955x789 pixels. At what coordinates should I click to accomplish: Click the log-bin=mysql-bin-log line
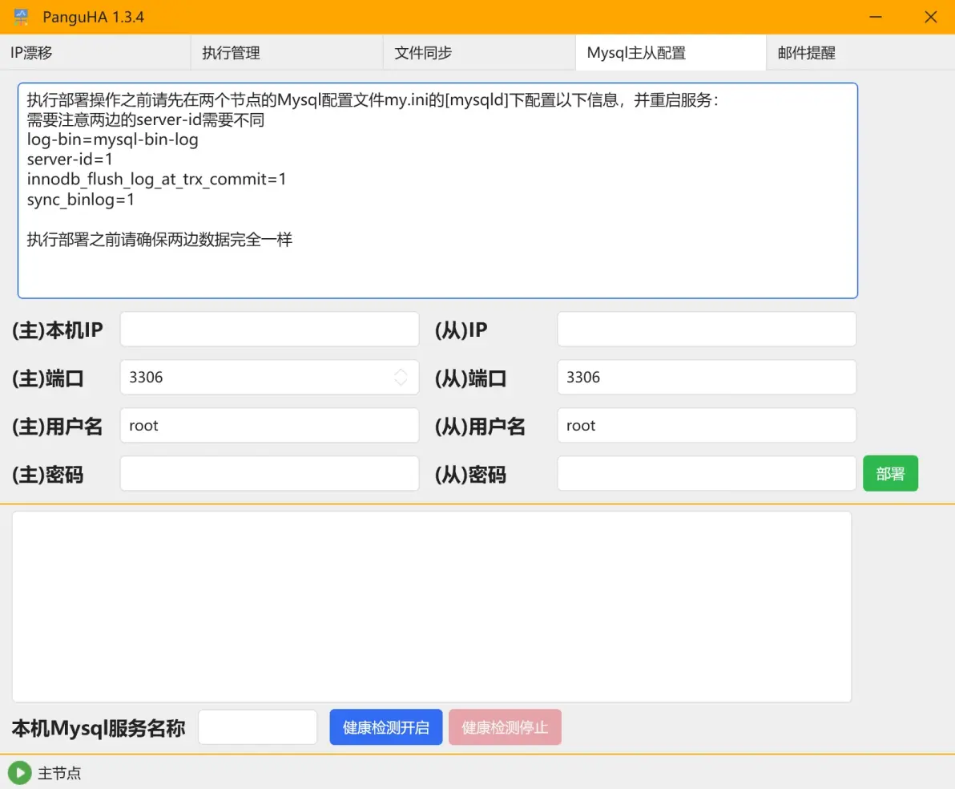[113, 140]
